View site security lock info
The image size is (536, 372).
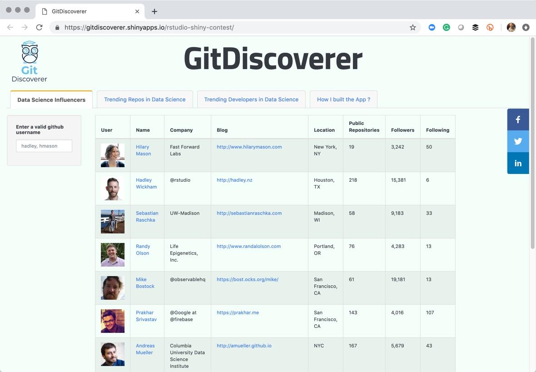[x=57, y=27]
